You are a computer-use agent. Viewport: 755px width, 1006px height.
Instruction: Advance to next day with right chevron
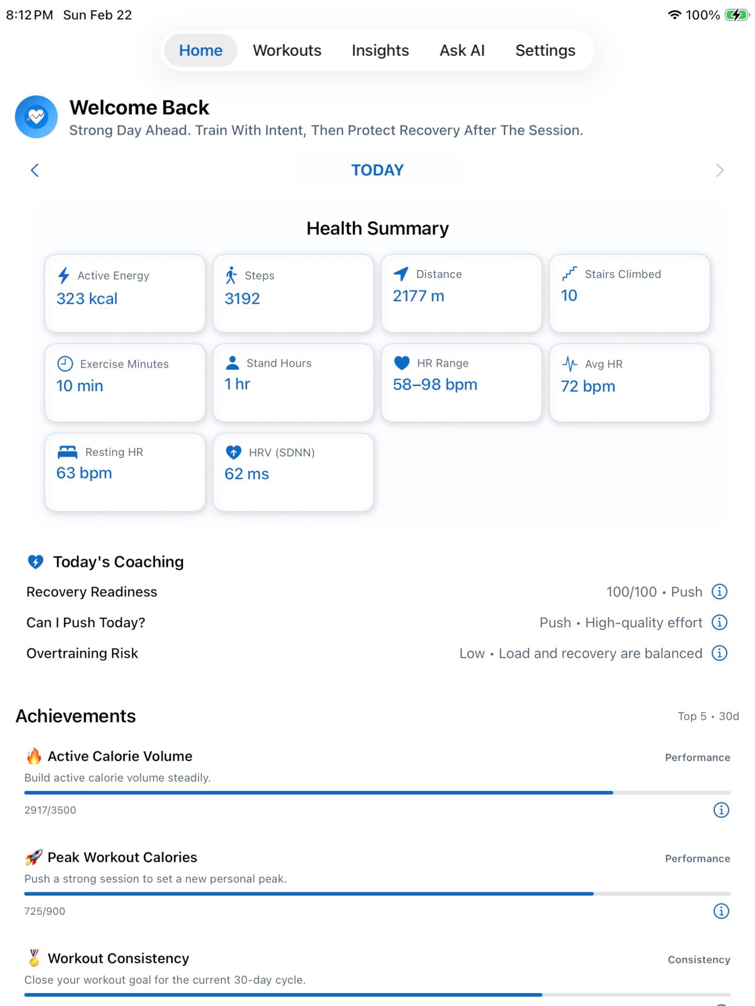719,170
